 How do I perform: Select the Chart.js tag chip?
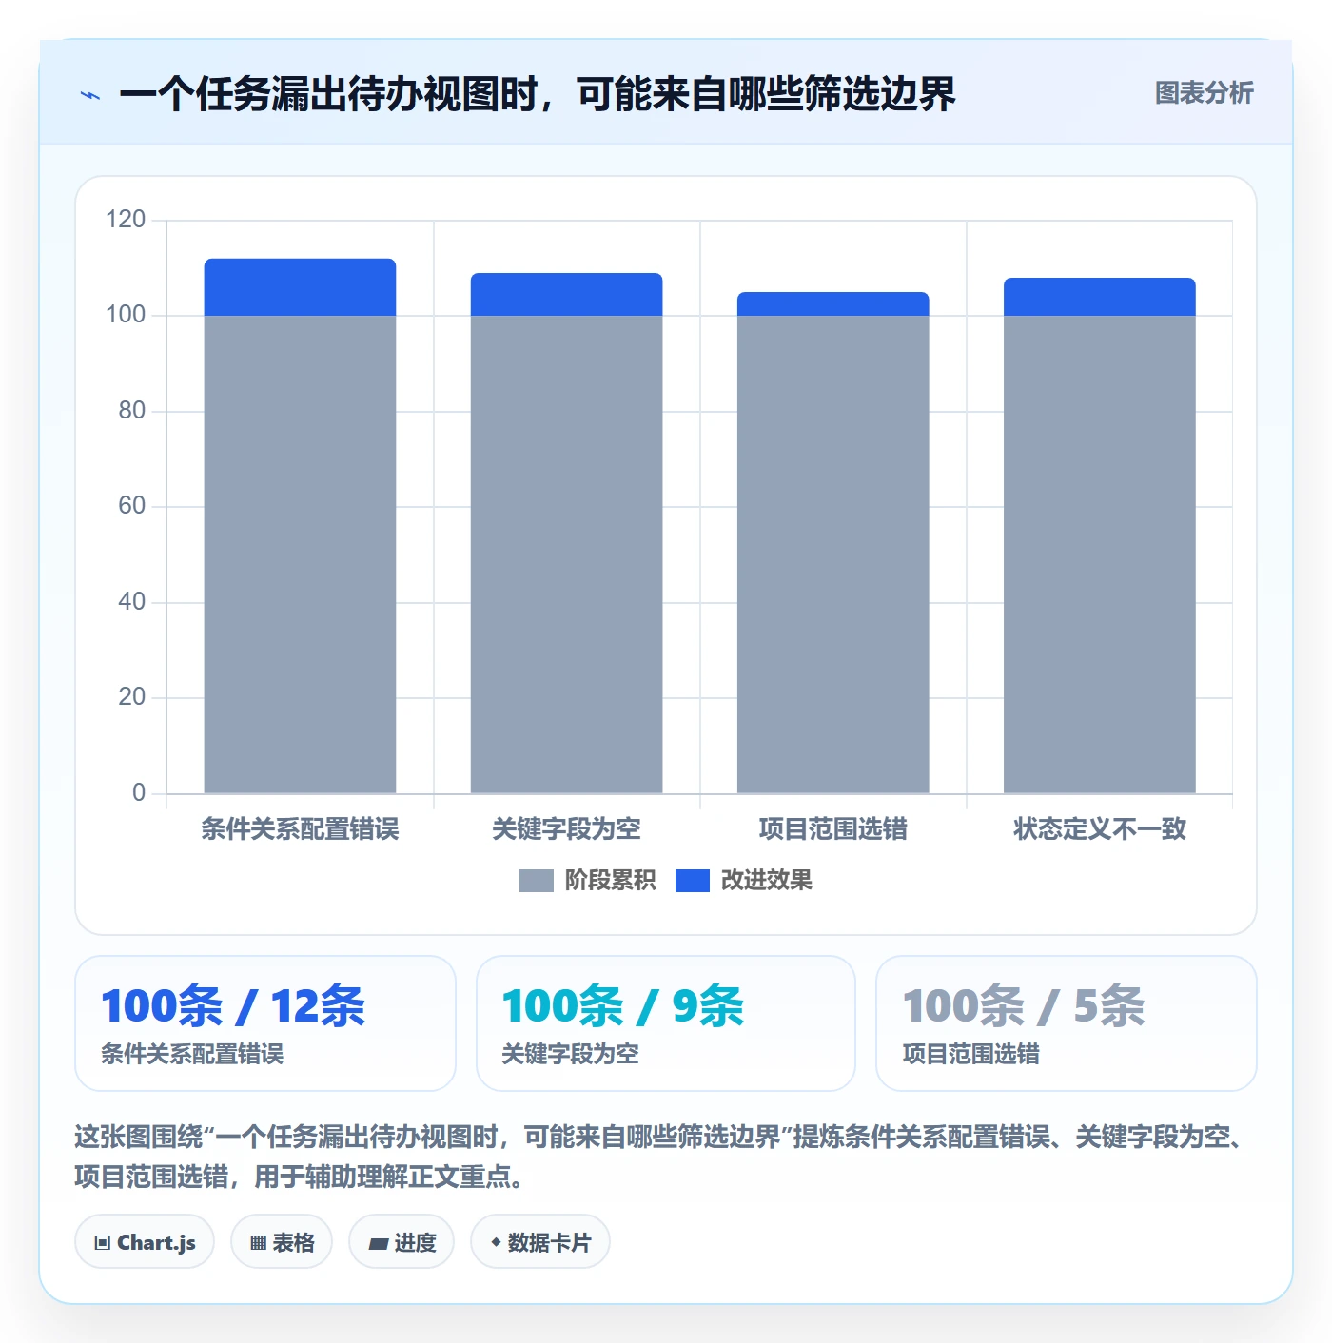145,1242
